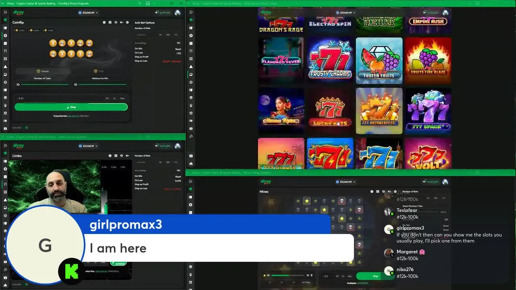Adjust the Mines count slider
516x290 pixels.
click(x=288, y=275)
